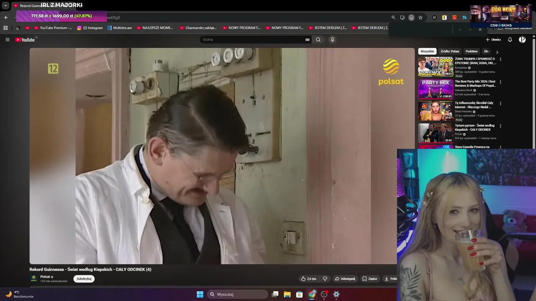Like the video with 2,6 tys. thumbs up

(309, 279)
